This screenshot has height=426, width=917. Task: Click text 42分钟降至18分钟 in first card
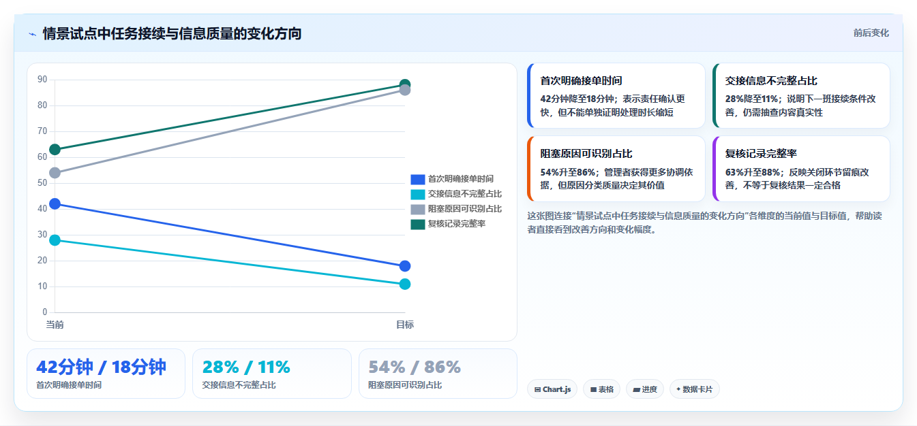pos(576,99)
